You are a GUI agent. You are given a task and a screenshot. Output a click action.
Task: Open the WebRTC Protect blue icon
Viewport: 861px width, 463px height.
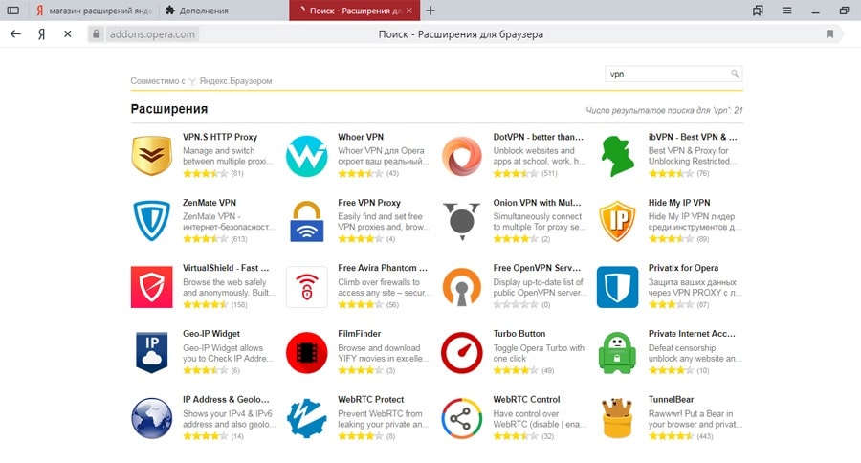[306, 418]
